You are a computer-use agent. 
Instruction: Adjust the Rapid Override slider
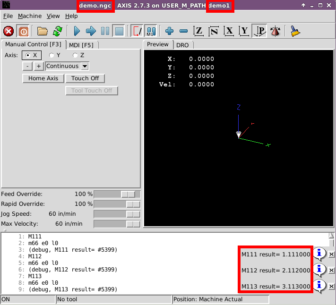point(117,204)
